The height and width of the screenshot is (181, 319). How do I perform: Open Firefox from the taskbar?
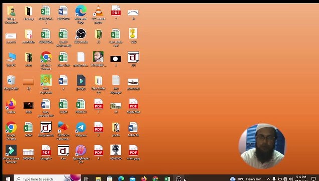coord(144,179)
